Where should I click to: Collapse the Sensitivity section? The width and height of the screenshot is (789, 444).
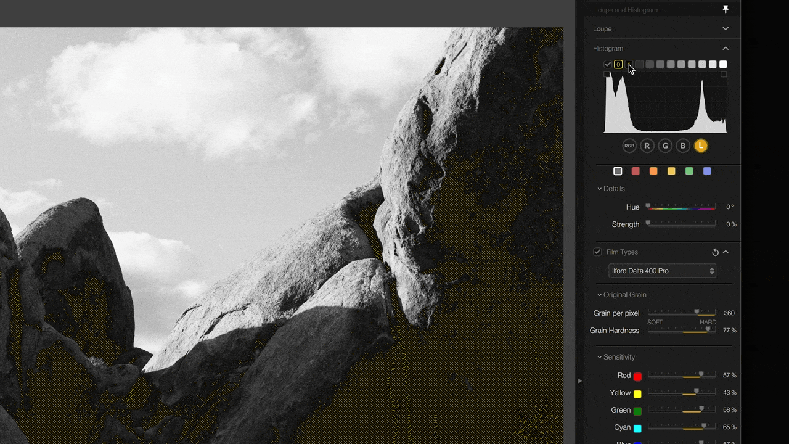599,356
